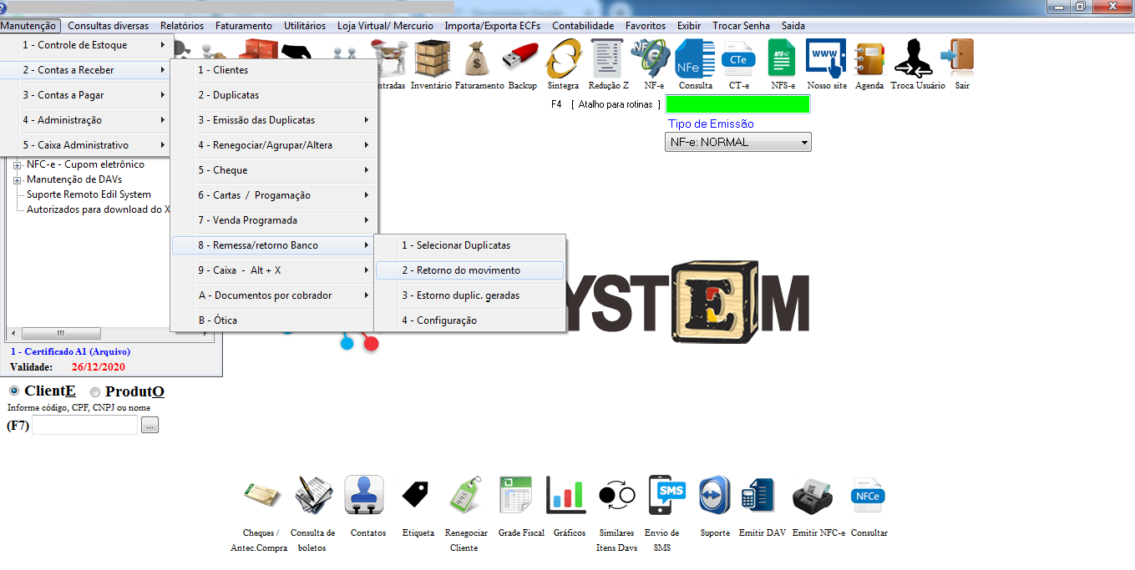1135x570 pixels.
Task: Open the Agenda notebook icon
Action: 869,60
